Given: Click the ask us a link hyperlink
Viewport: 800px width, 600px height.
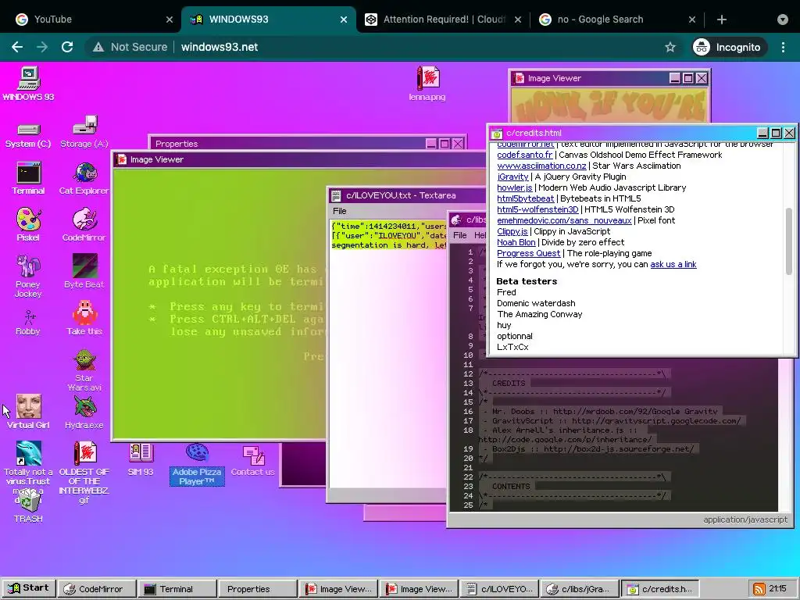Looking at the screenshot, I should point(673,264).
